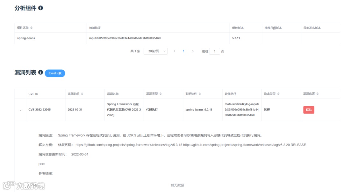This screenshot has height=192, width=344.
Task: Sort vulnerability list by 攻击类型
Action: tap(278, 94)
